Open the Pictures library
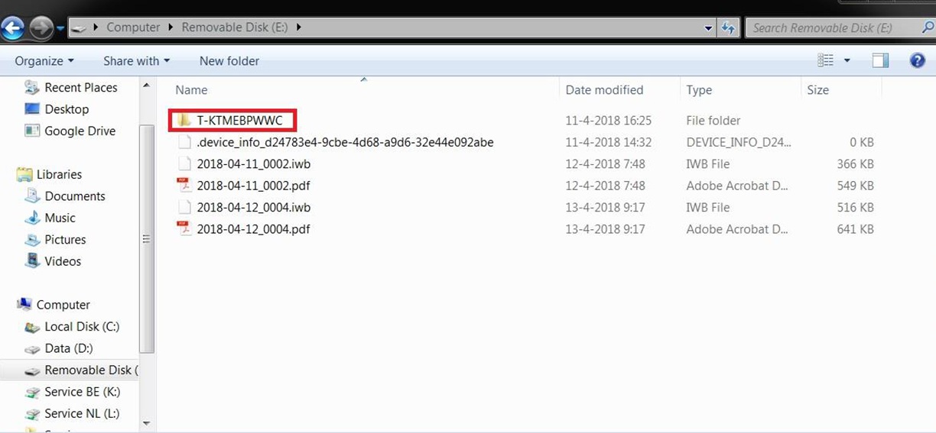The width and height of the screenshot is (936, 433). (x=65, y=240)
